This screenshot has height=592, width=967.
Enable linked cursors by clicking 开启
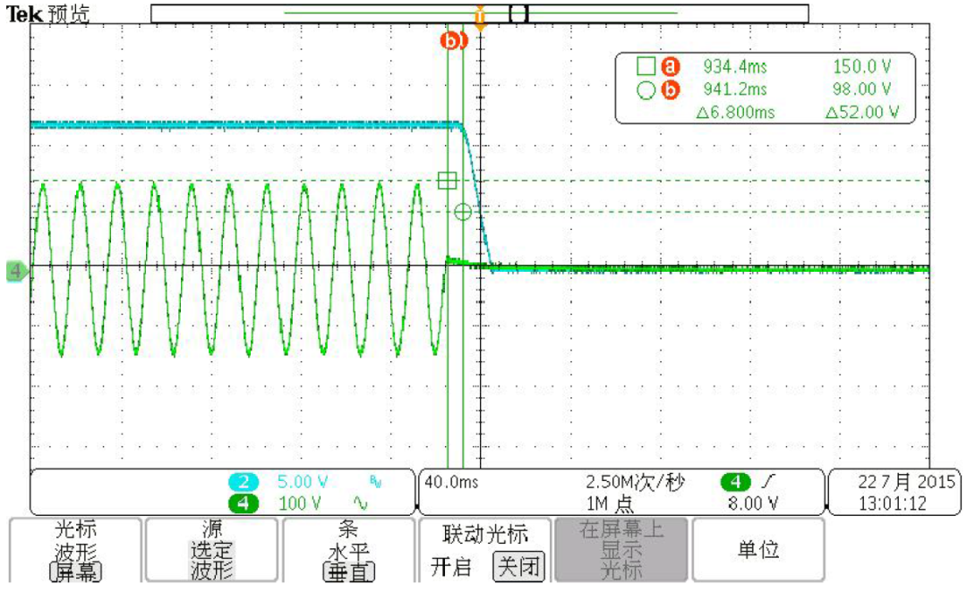(451, 565)
